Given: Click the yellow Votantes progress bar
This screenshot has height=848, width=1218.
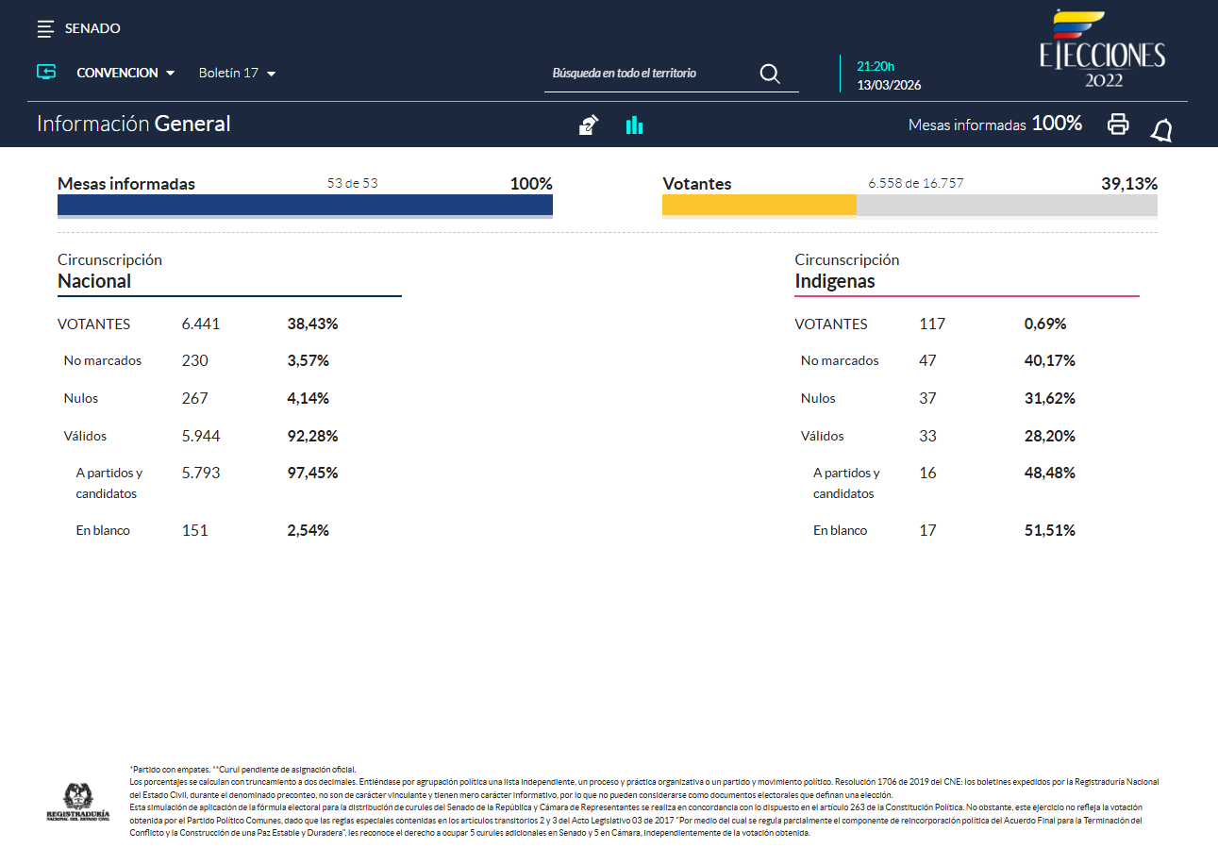Looking at the screenshot, I should 759,206.
